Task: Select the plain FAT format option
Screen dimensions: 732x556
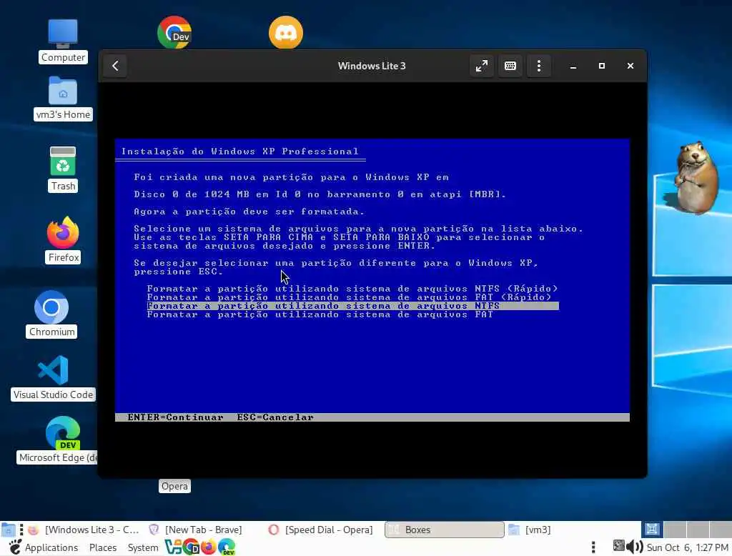Action: tap(320, 314)
